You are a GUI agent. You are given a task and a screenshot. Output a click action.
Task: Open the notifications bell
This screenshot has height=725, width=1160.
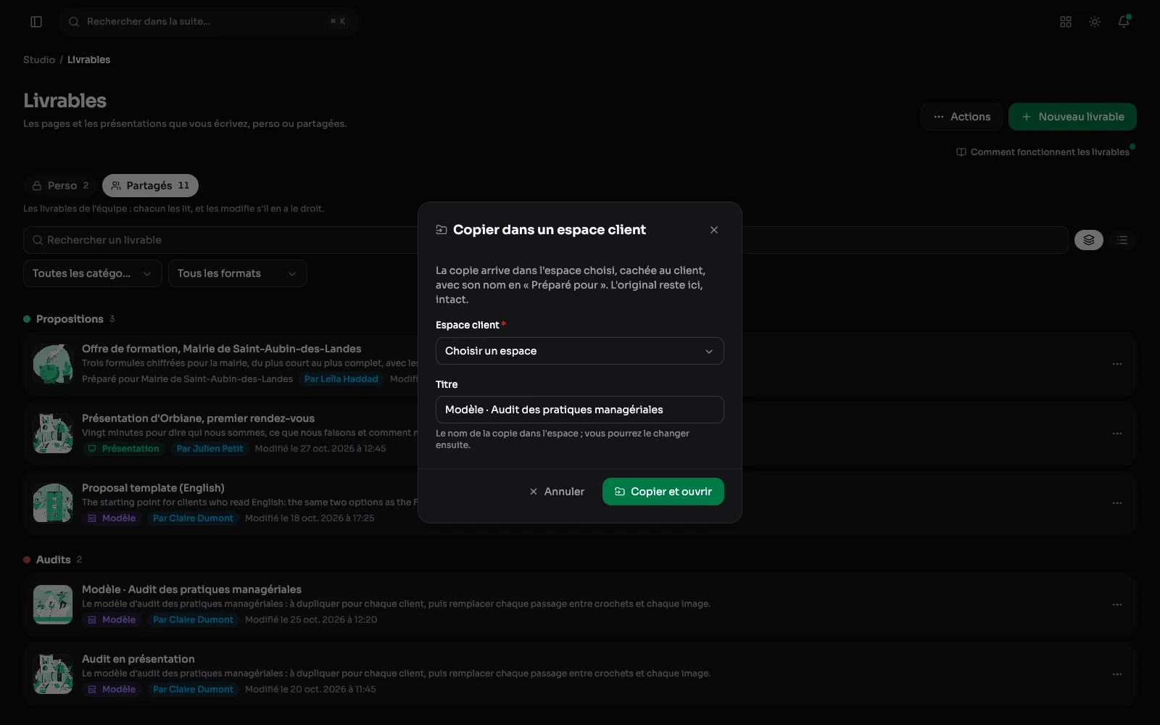pos(1124,22)
